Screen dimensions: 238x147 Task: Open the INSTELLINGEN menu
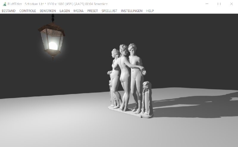pyautogui.click(x=131, y=11)
